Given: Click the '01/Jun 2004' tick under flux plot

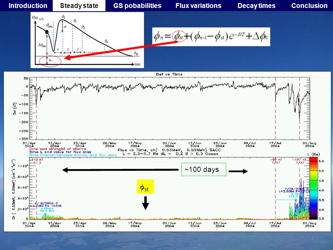Looking at the screenshot, I should [169, 225].
